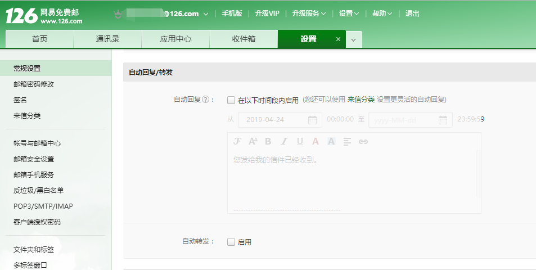Click the font size icon in editor

[x=253, y=142]
